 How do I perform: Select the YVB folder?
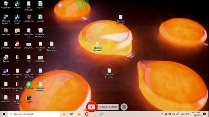tap(29, 58)
